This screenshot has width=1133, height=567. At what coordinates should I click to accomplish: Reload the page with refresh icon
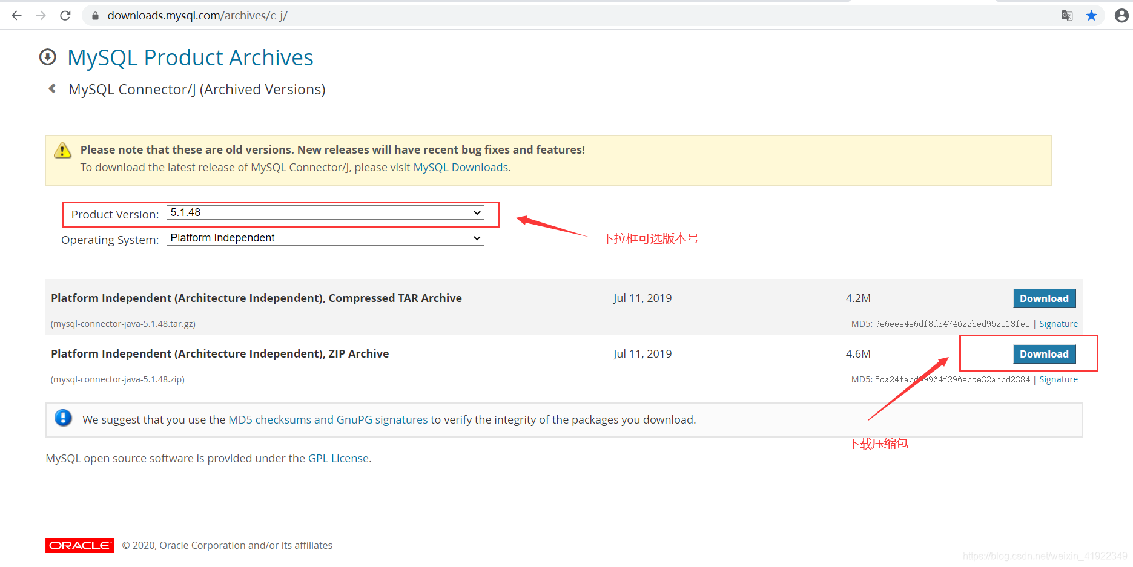(65, 16)
